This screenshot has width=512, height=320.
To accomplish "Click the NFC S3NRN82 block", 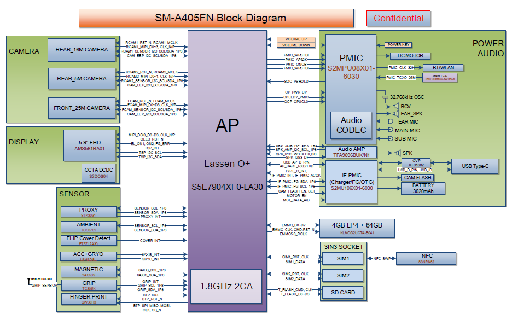I will click(426, 258).
